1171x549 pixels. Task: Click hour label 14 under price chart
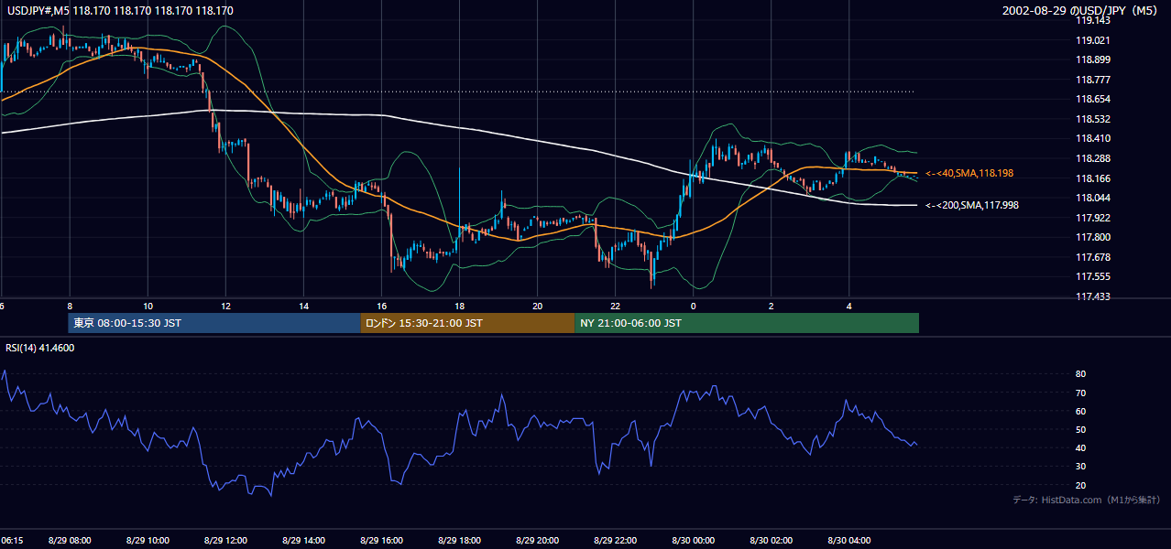point(303,306)
